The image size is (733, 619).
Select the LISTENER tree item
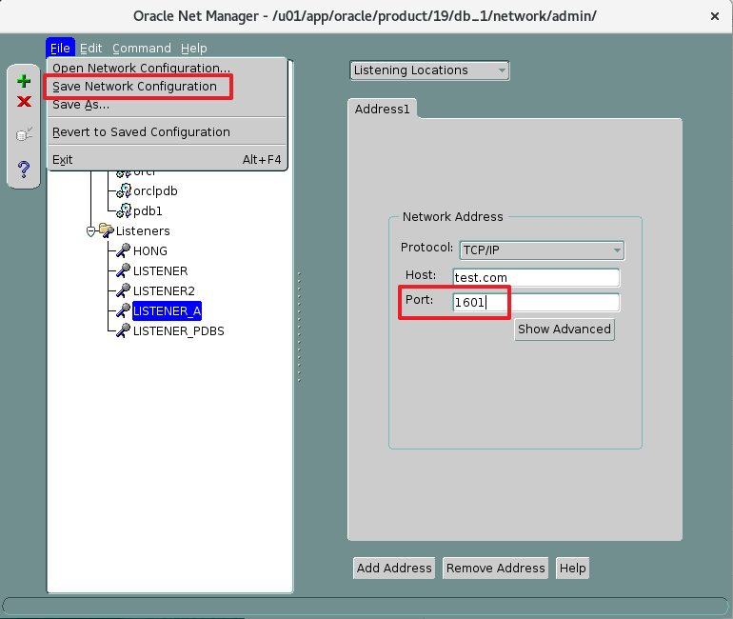(x=160, y=271)
